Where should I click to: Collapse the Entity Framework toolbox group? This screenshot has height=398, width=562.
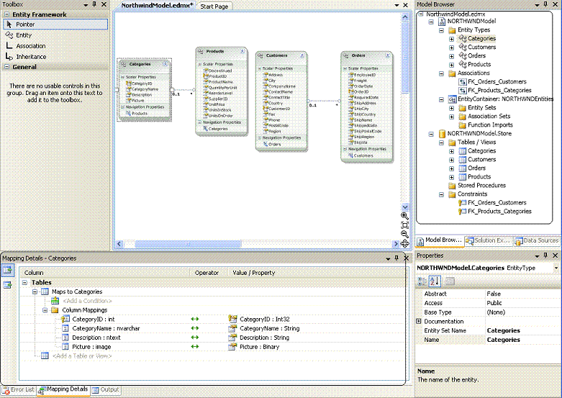click(x=6, y=14)
